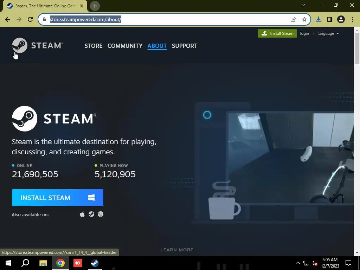
Task: Open the network tray icon
Action: (306, 263)
